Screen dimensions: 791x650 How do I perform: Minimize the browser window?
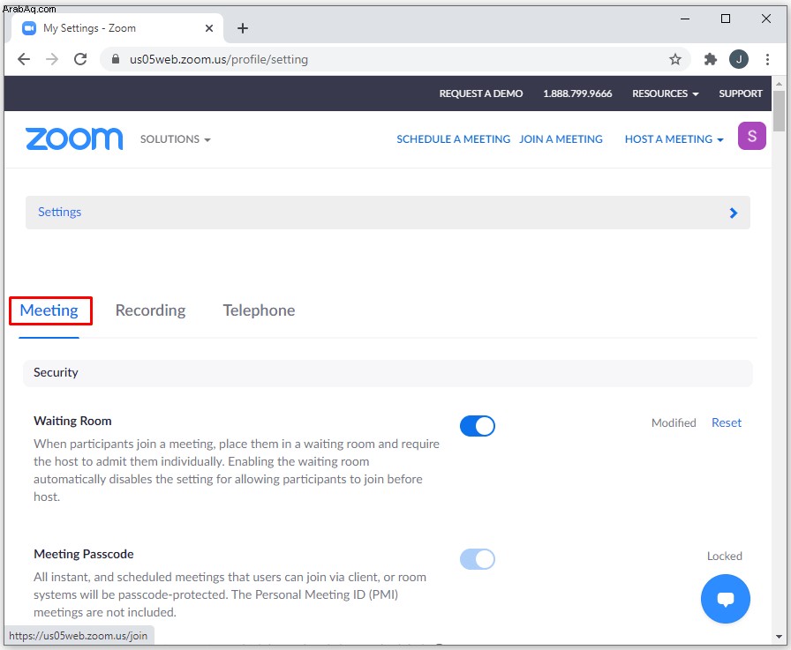(x=684, y=19)
